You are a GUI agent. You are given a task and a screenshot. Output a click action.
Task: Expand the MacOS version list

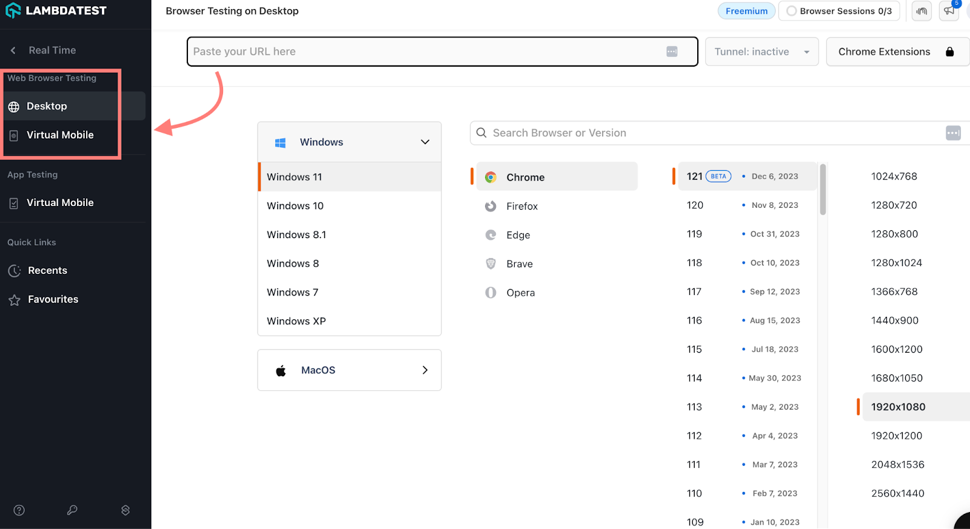(x=424, y=370)
